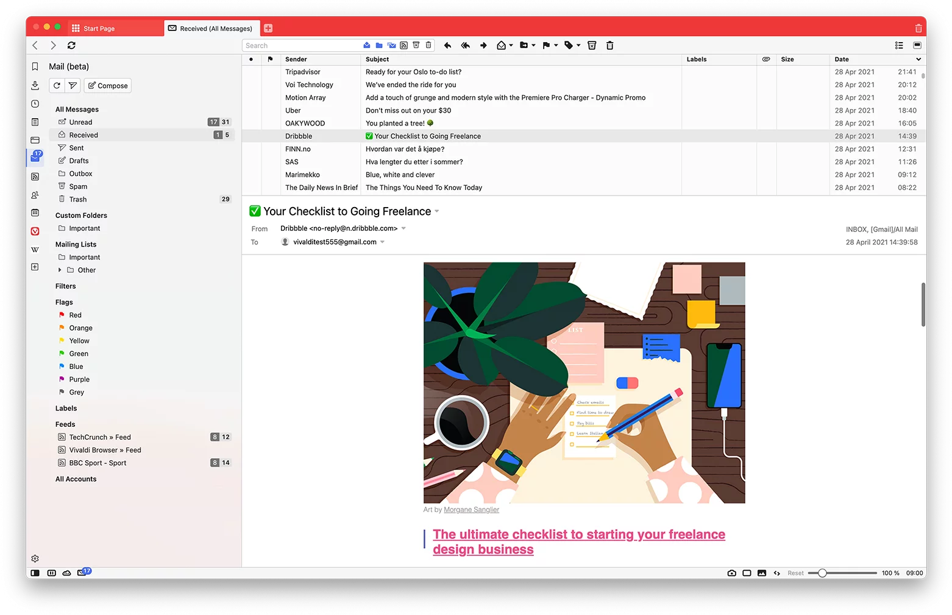Adjust the page zoom slider
The image size is (952, 615).
pos(822,573)
